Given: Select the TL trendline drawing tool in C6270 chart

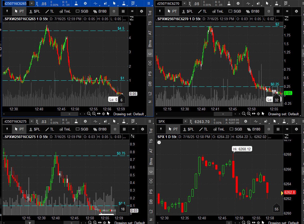Looking at the screenshot, I should pos(202,11).
